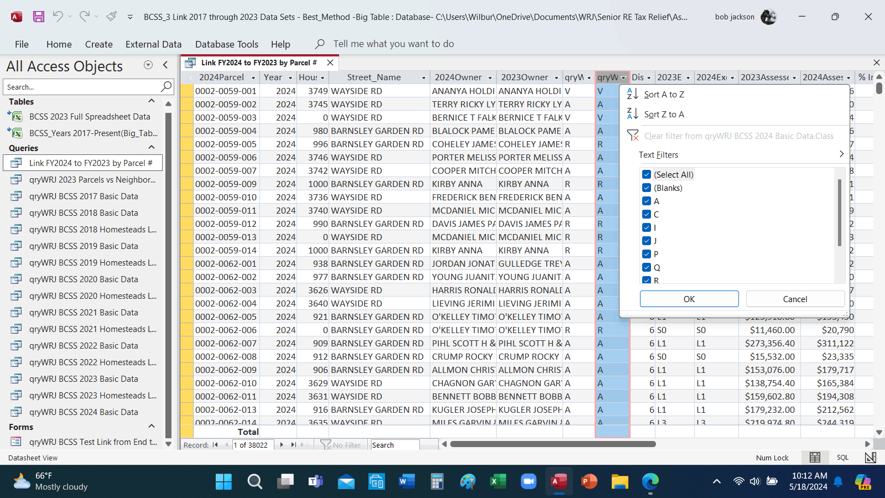Confirm the filter with OK button
The height and width of the screenshot is (498, 885).
[x=689, y=299]
